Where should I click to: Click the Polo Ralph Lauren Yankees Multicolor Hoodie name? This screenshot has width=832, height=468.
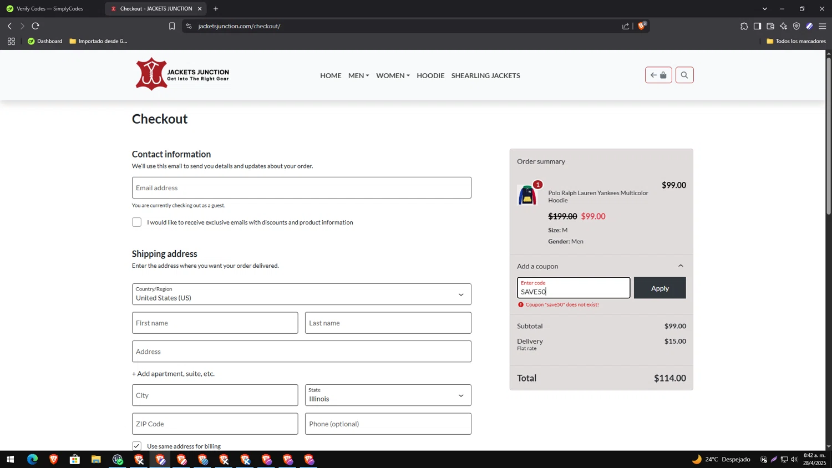point(598,196)
